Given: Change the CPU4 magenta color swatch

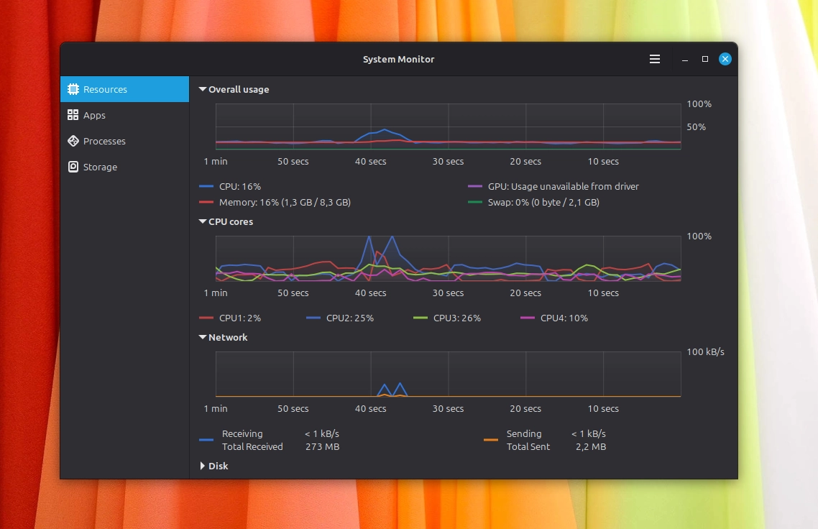Looking at the screenshot, I should (528, 318).
